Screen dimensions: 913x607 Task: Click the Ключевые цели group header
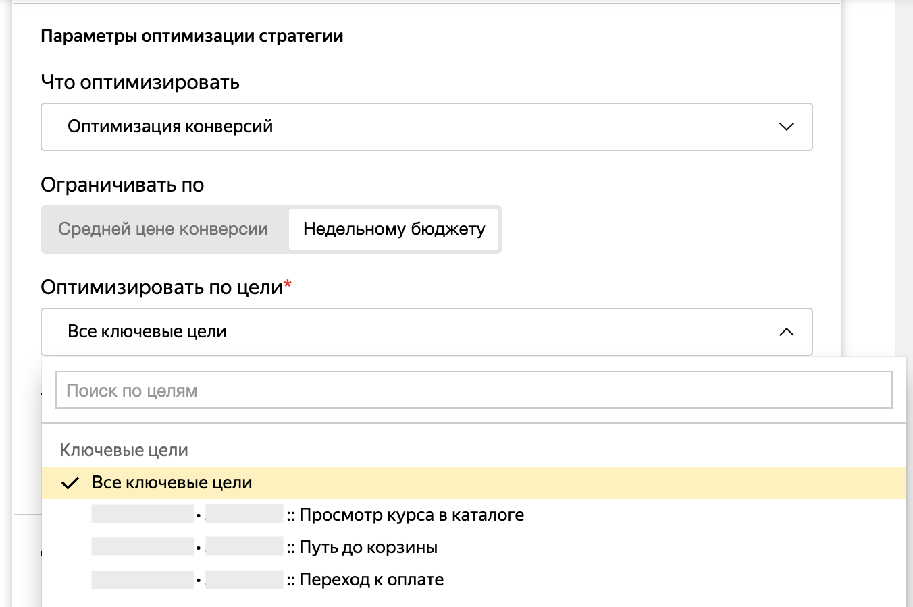(124, 450)
